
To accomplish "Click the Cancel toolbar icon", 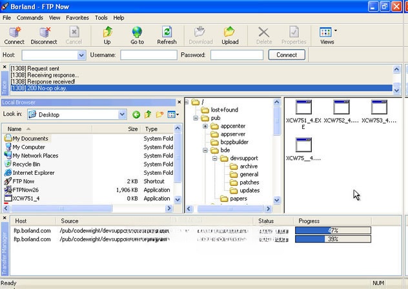I will tap(74, 35).
